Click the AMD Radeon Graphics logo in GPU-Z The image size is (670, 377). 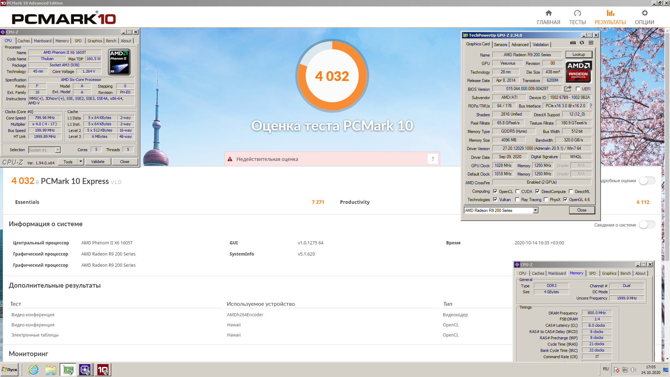click(579, 71)
